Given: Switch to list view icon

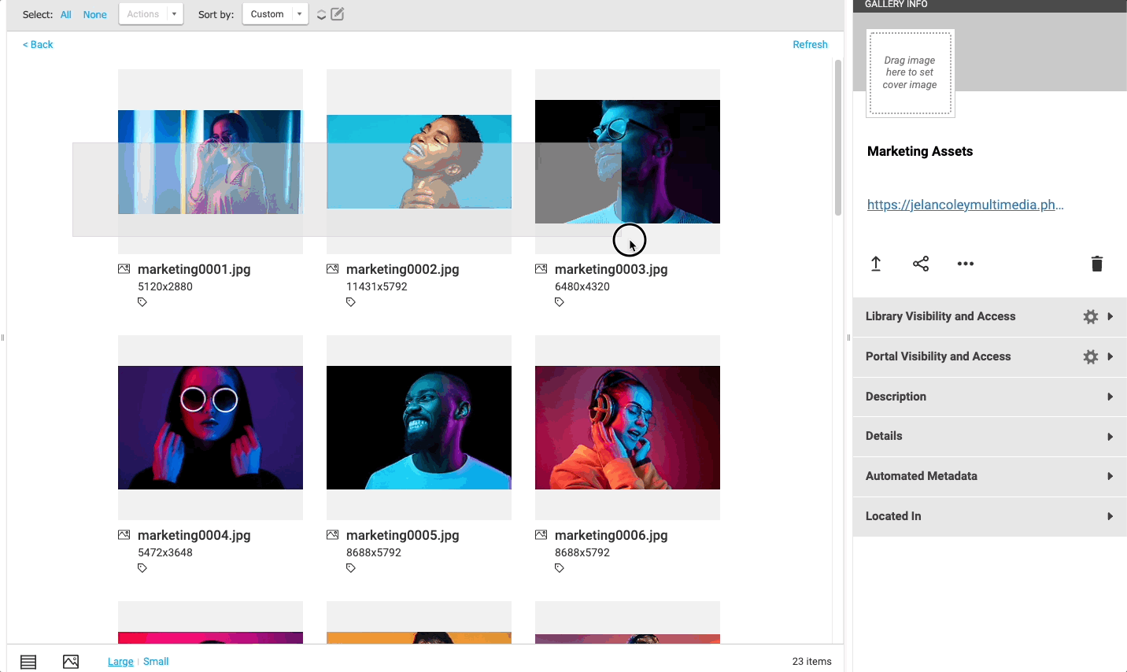Looking at the screenshot, I should pos(28,662).
